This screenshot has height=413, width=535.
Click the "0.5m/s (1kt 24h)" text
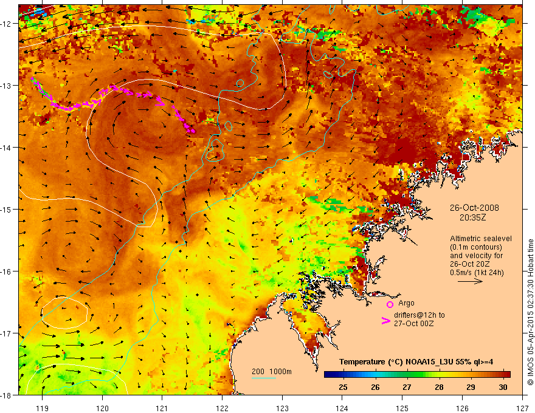477,273
